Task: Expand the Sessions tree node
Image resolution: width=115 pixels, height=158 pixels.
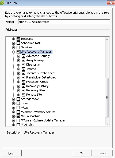Action: click(x=13, y=48)
